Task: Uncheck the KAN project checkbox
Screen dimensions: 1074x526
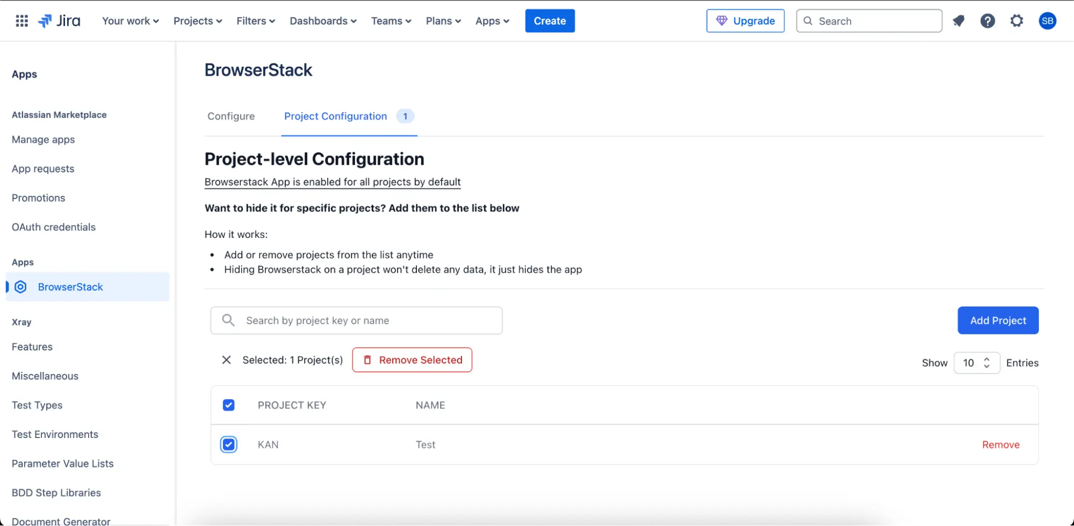Action: 229,444
